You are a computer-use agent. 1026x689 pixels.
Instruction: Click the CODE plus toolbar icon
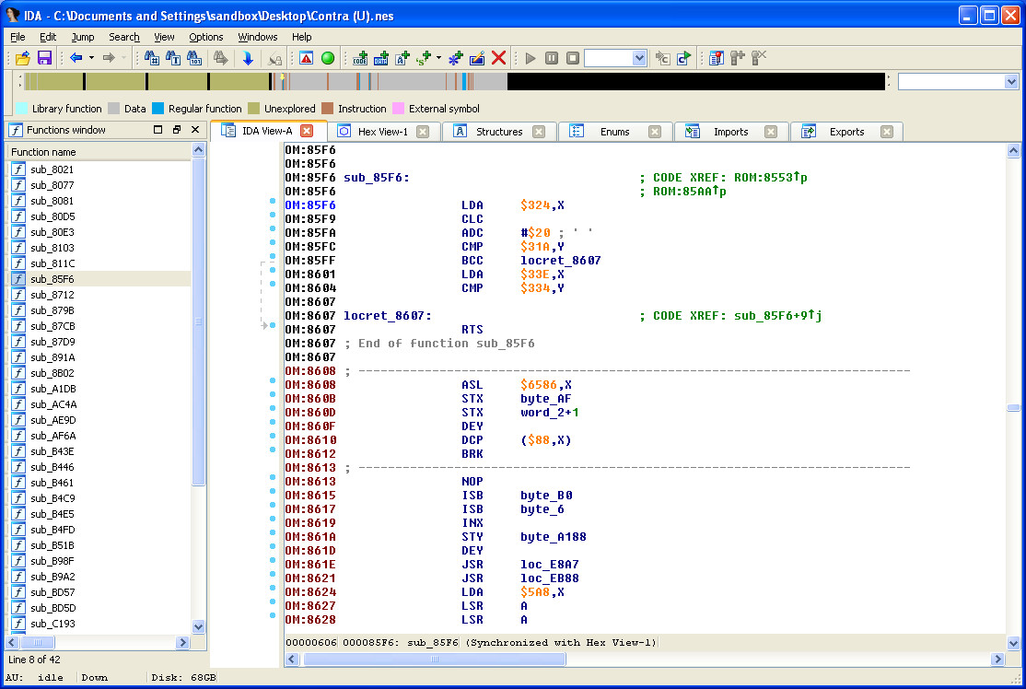360,58
